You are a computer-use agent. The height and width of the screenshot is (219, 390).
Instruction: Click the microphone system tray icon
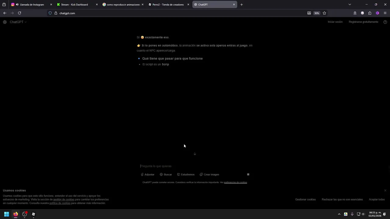tap(352, 214)
